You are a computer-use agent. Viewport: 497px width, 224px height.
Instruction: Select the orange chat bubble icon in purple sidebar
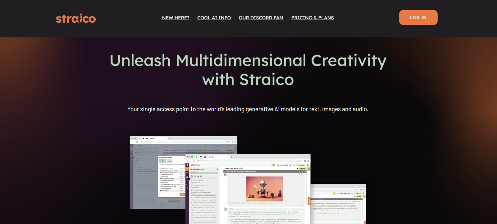click(187, 169)
